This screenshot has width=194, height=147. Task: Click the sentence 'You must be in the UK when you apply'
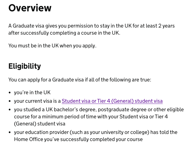point(52,46)
